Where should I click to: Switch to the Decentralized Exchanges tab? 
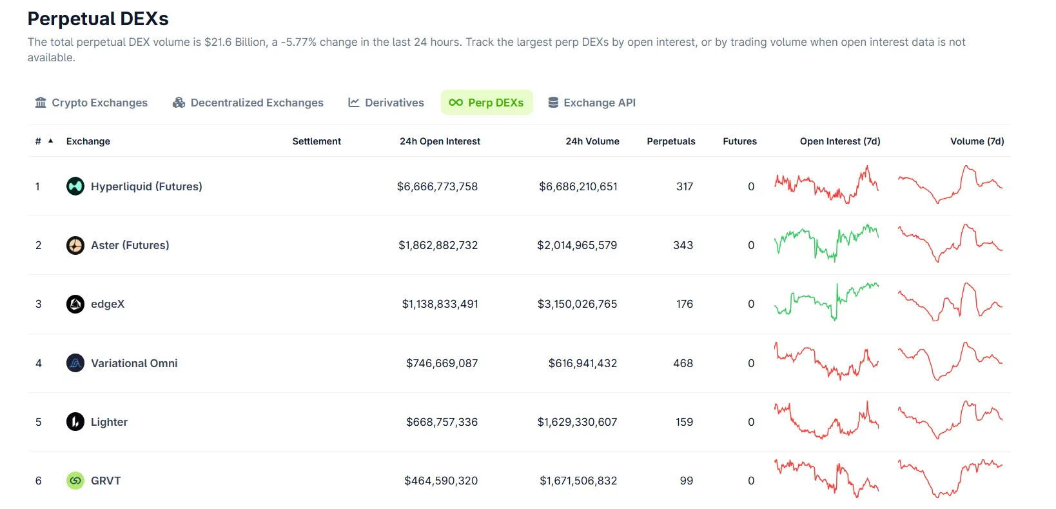point(248,103)
